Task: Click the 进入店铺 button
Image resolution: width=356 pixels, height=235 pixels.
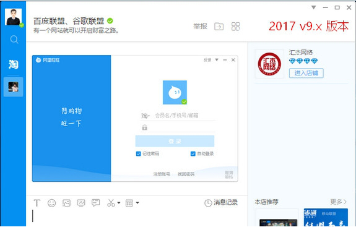Action: coord(306,73)
